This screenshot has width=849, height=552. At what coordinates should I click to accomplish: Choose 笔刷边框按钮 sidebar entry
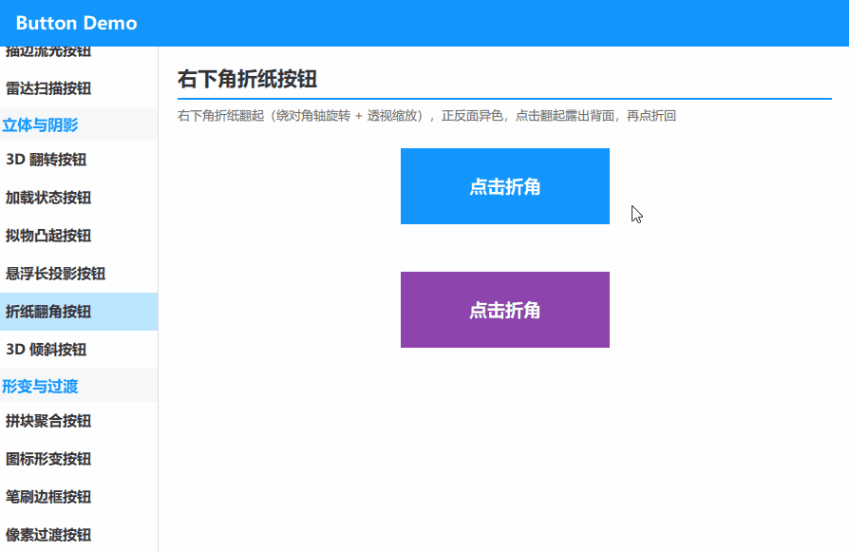79,497
